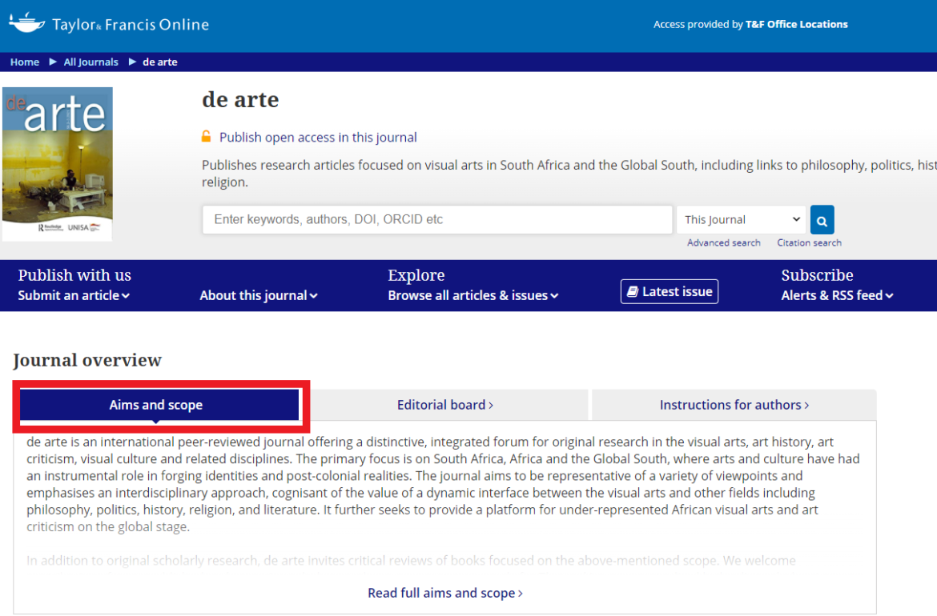Screen dimensions: 937x616
Task: Go to Home in the breadcrumb
Action: click(25, 62)
